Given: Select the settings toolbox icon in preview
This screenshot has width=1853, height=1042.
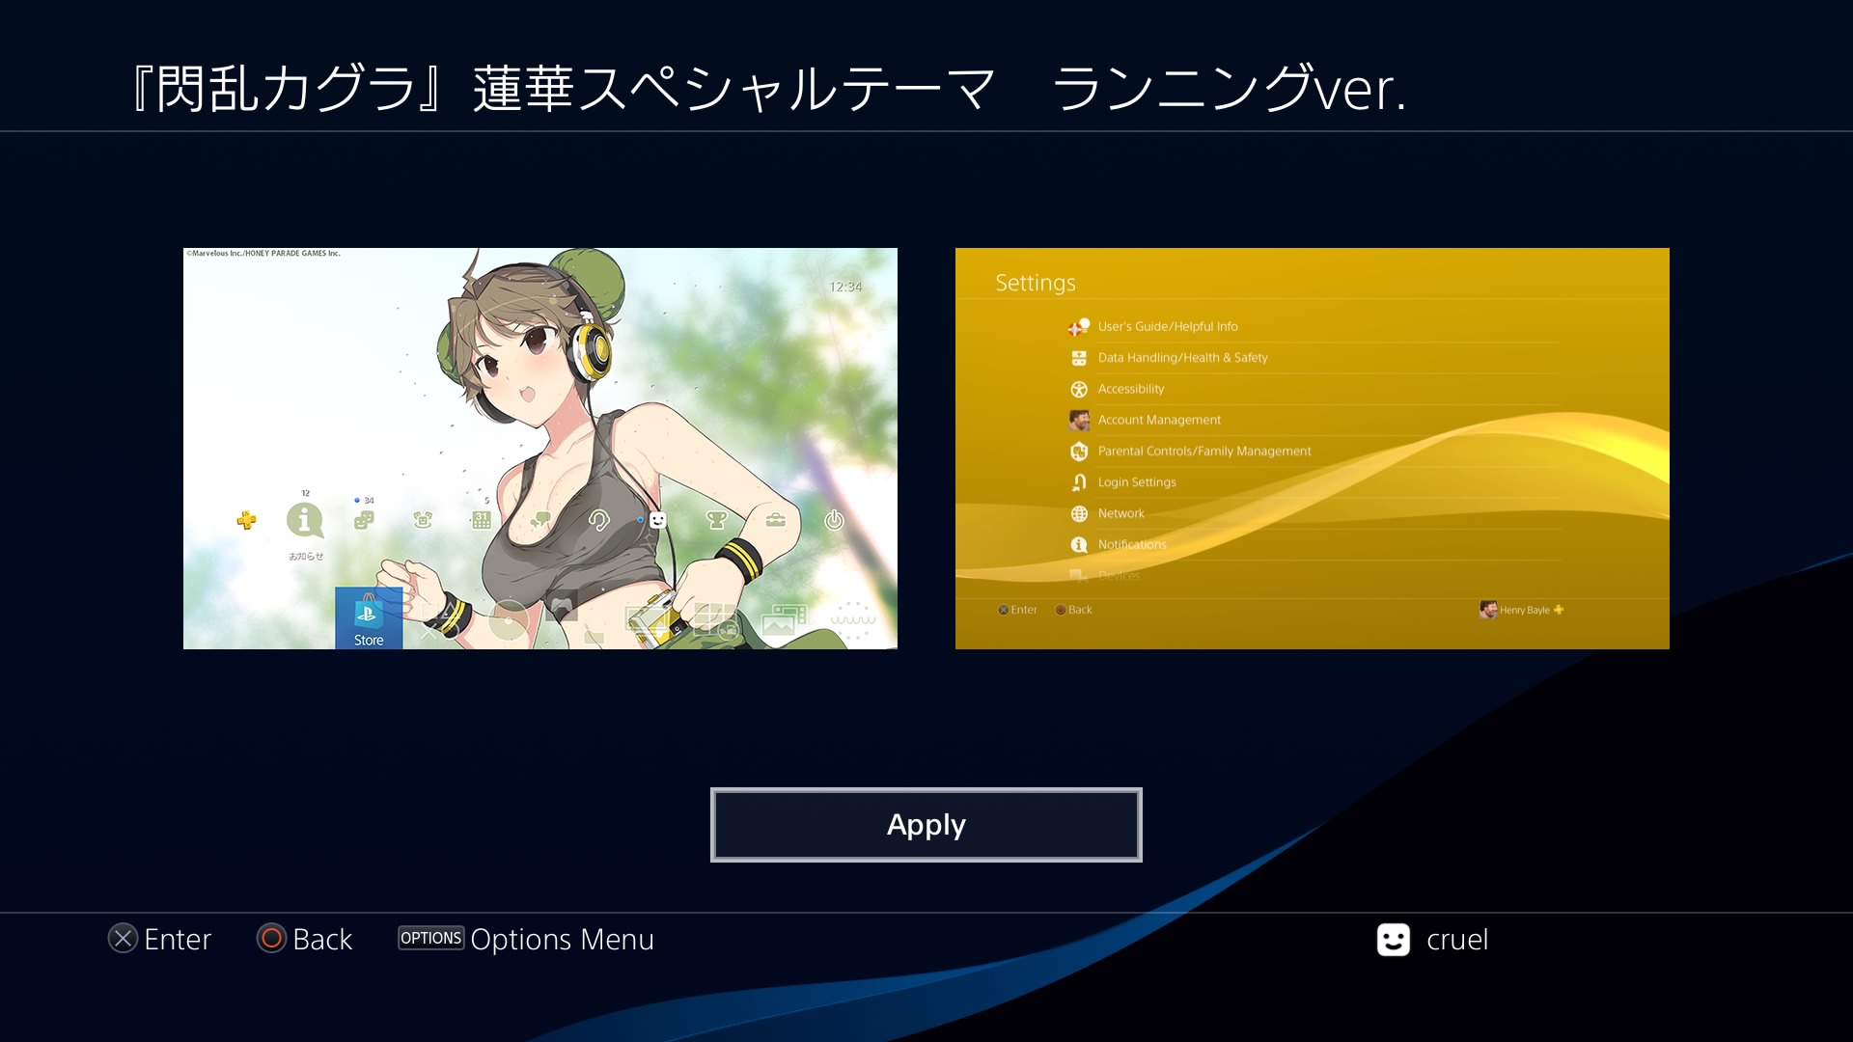Looking at the screenshot, I should pyautogui.click(x=775, y=521).
